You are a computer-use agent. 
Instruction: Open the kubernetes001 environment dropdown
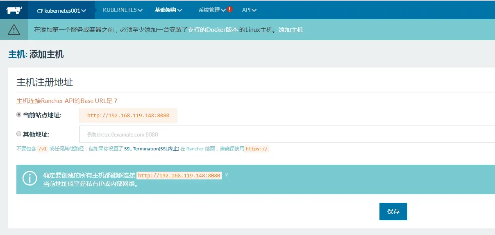pyautogui.click(x=61, y=11)
